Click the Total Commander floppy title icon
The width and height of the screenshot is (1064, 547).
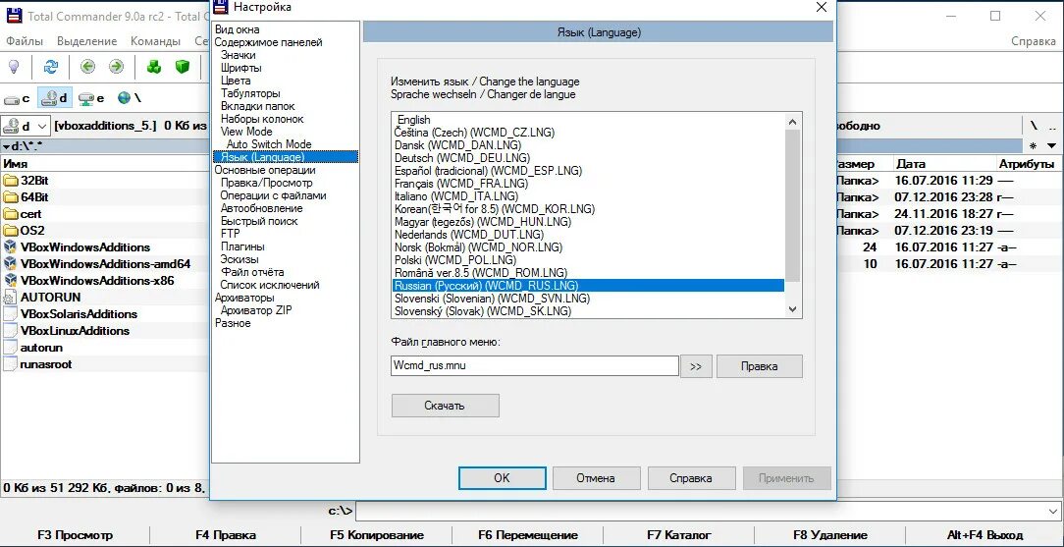pos(14,16)
